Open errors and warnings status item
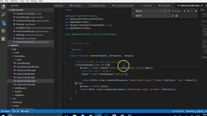The height and width of the screenshot is (116, 207). click(25, 111)
